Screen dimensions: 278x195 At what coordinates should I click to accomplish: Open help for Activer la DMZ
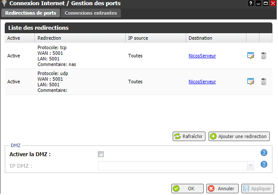[x=264, y=153]
